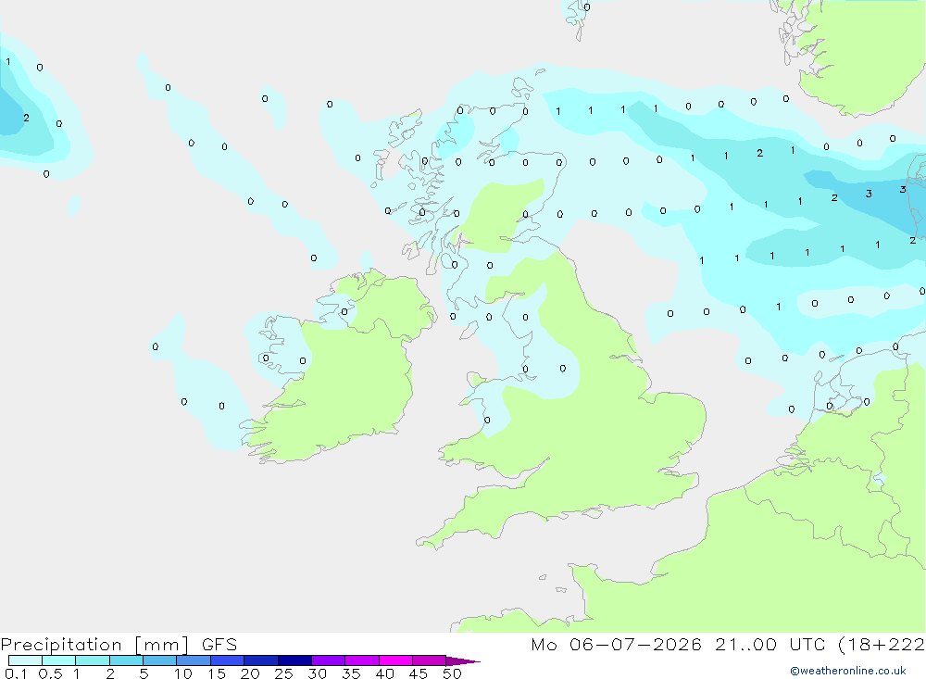Select the 20–25 mm dark blue swatch

[261, 660]
